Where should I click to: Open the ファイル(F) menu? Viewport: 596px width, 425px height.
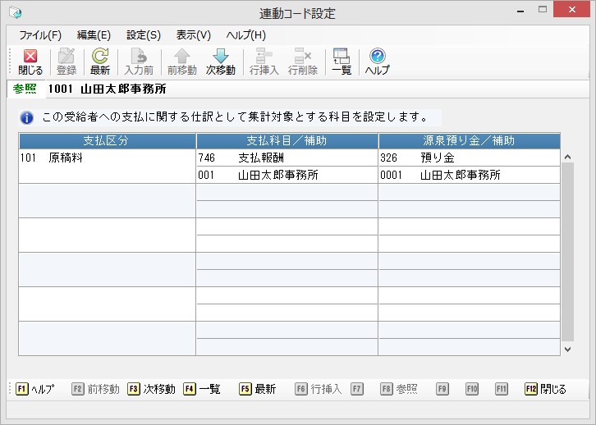pyautogui.click(x=40, y=35)
